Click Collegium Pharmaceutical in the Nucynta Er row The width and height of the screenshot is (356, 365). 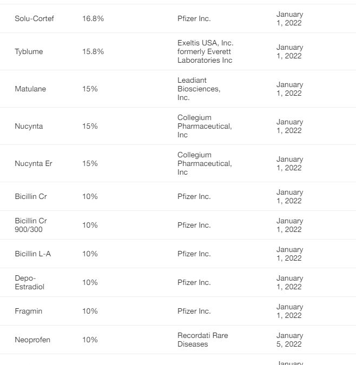click(205, 163)
